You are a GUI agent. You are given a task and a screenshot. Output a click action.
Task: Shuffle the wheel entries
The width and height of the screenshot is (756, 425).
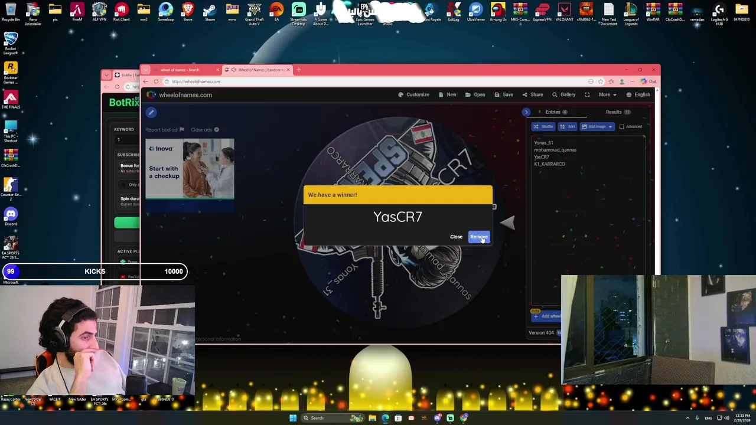[x=543, y=126]
